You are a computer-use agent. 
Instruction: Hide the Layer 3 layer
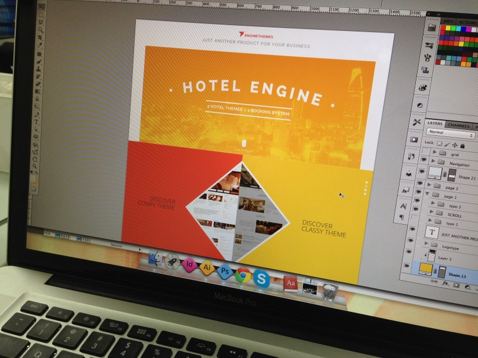tap(409, 252)
